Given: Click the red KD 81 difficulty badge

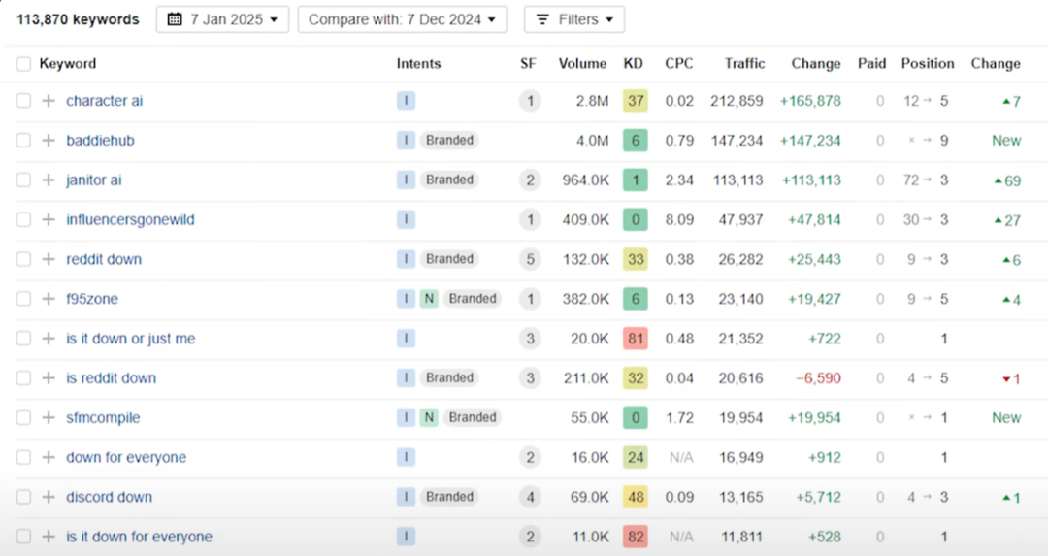Looking at the screenshot, I should click(x=635, y=339).
